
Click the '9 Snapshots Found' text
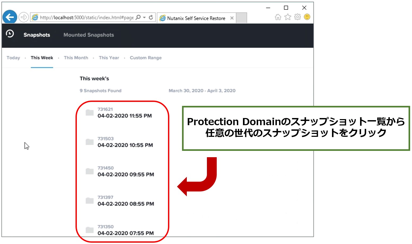pyautogui.click(x=100, y=91)
